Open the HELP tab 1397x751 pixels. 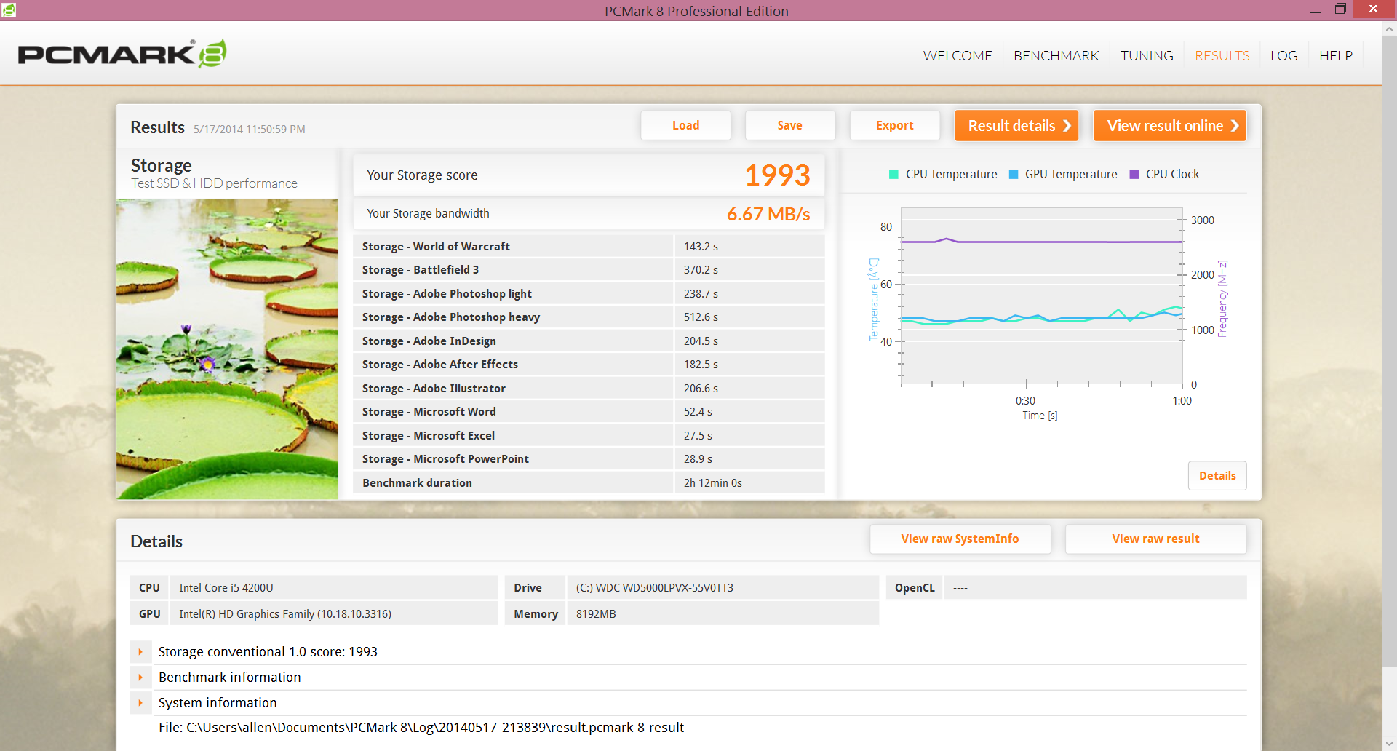(1336, 55)
